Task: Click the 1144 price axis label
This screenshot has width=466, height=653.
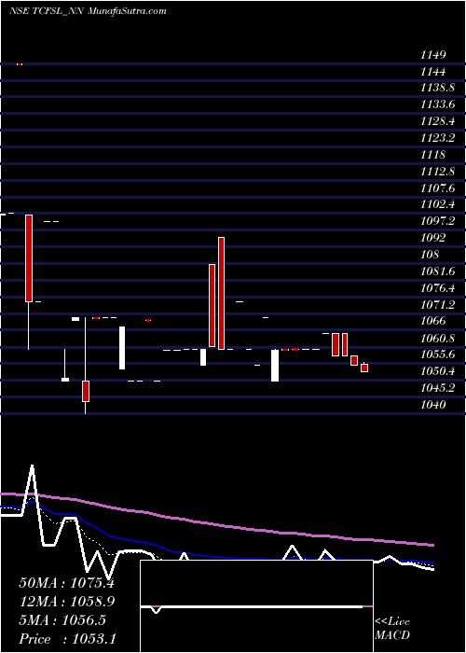Action: [433, 72]
